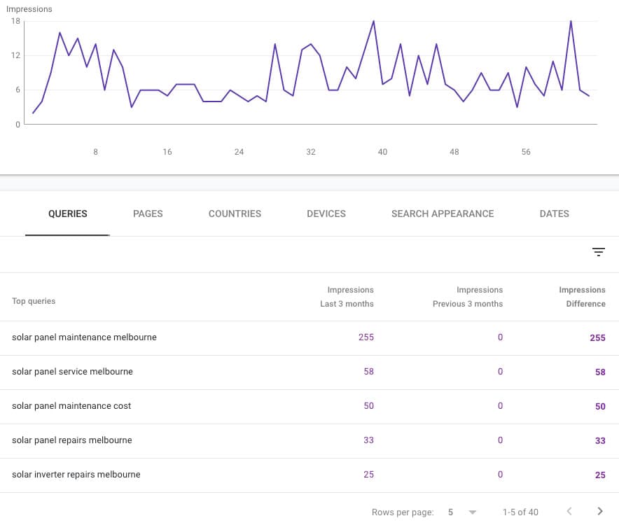The image size is (619, 523).
Task: Click the chart x-axis label 56
Action: [x=526, y=152]
